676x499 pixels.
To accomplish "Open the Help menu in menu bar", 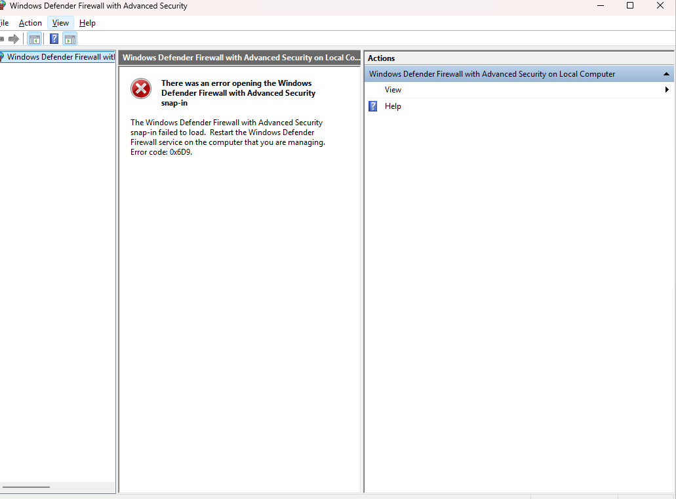I will 87,23.
